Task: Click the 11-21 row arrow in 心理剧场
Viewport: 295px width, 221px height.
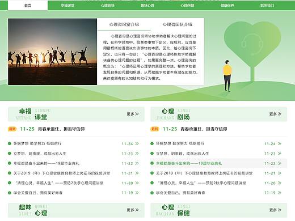Action: pos(280,173)
